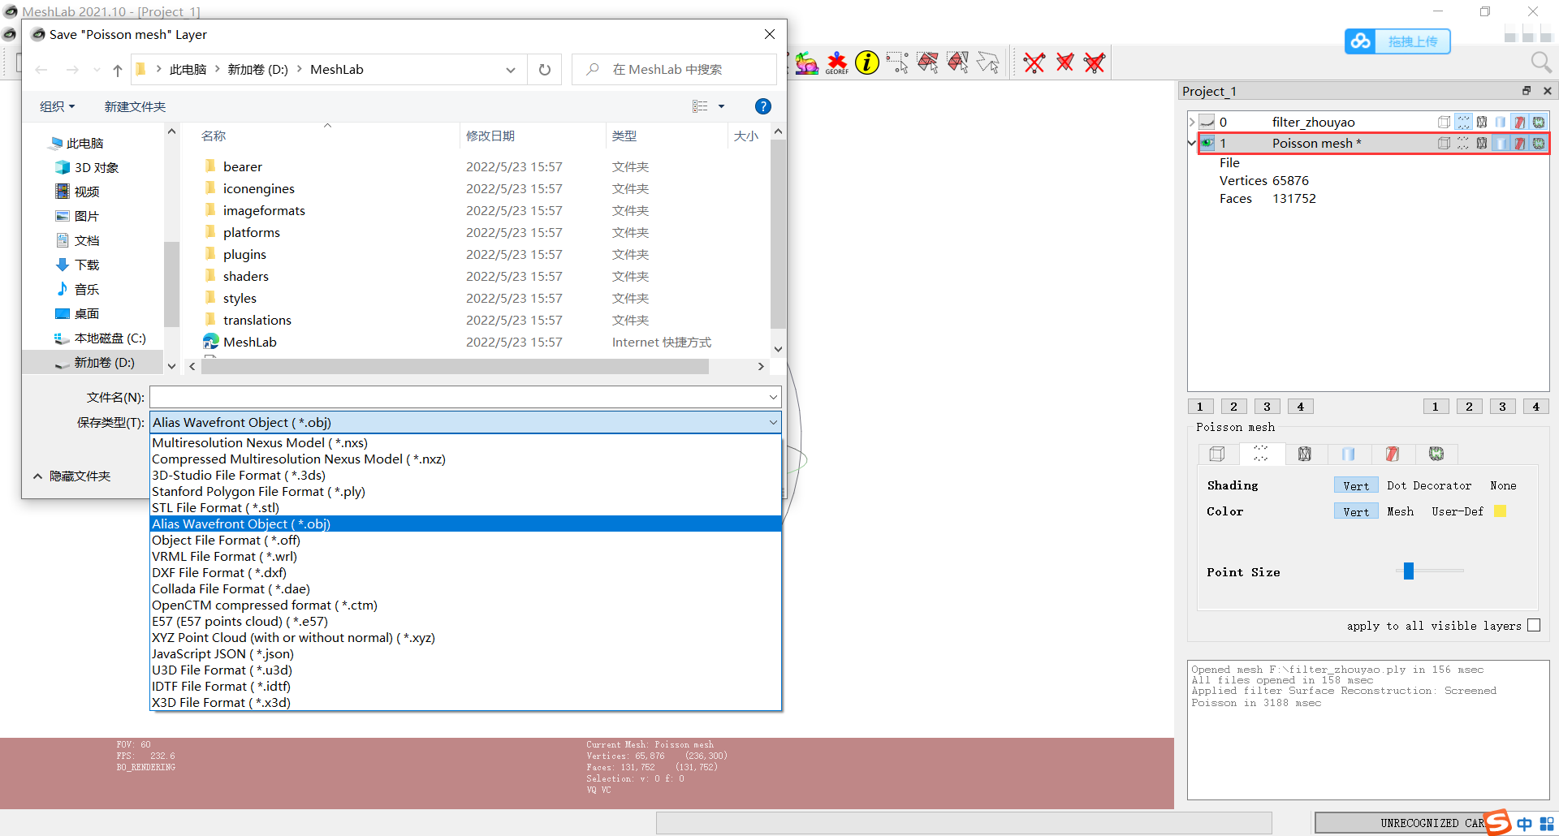Toggle bounding box on filter_zhouyao row

(x=1445, y=123)
